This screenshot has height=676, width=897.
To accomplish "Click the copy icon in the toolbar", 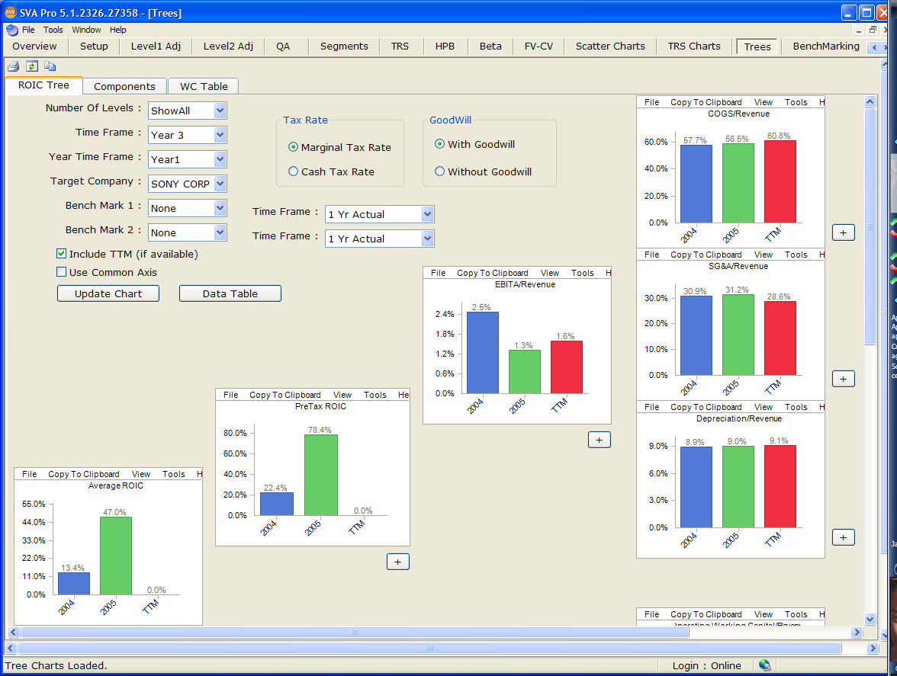I will point(50,66).
